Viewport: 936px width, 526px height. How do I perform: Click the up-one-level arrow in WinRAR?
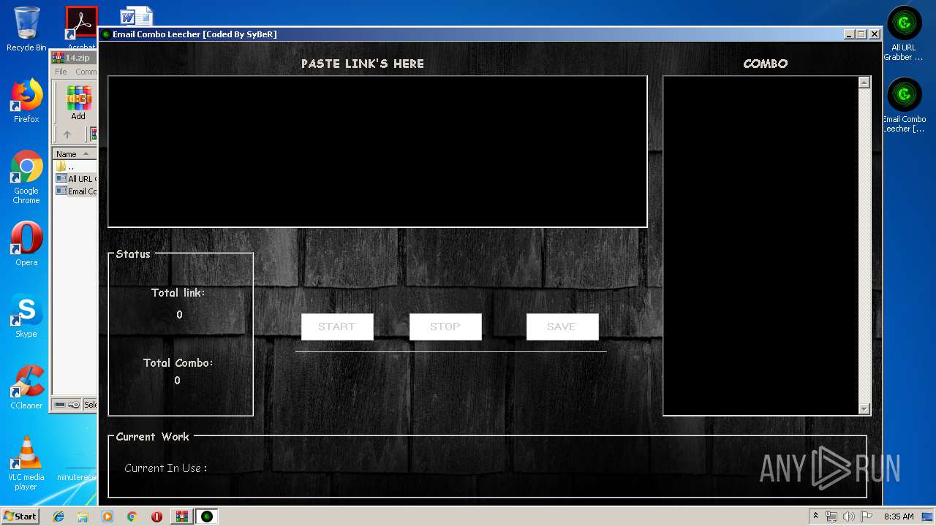(x=67, y=134)
